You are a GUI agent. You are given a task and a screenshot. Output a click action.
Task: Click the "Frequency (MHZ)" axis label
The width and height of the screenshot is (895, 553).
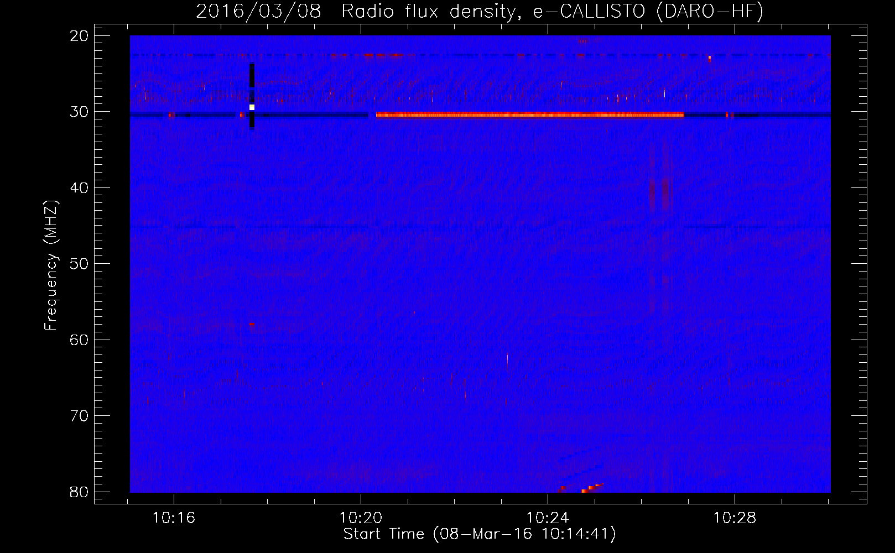pos(51,266)
